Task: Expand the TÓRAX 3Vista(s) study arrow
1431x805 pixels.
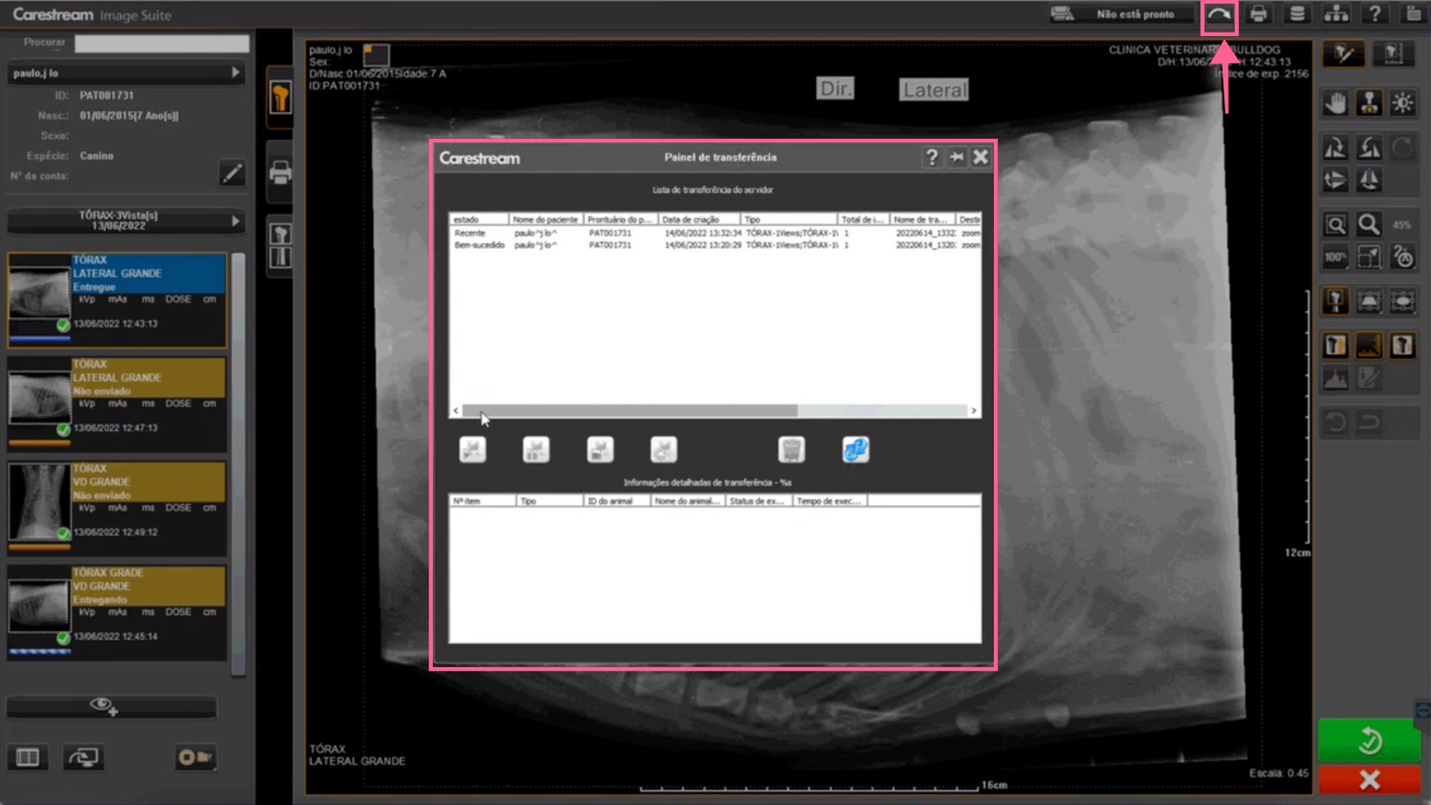Action: pos(236,221)
